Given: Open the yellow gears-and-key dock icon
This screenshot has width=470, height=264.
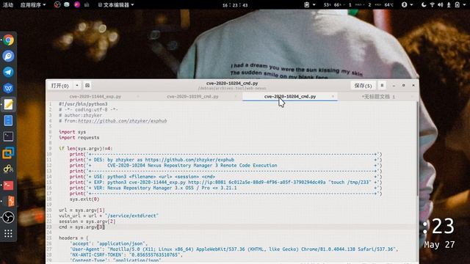Looking at the screenshot, I should click(x=8, y=169).
